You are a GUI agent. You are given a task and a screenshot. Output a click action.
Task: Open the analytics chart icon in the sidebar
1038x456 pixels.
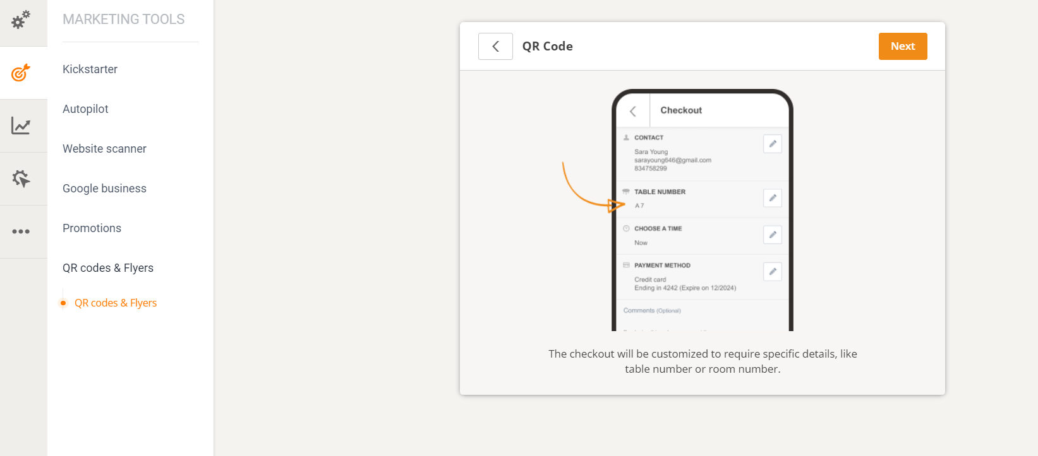click(21, 126)
